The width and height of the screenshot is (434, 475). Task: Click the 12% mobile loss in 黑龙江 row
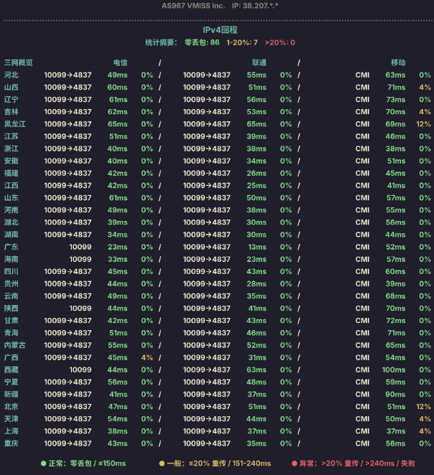(424, 124)
